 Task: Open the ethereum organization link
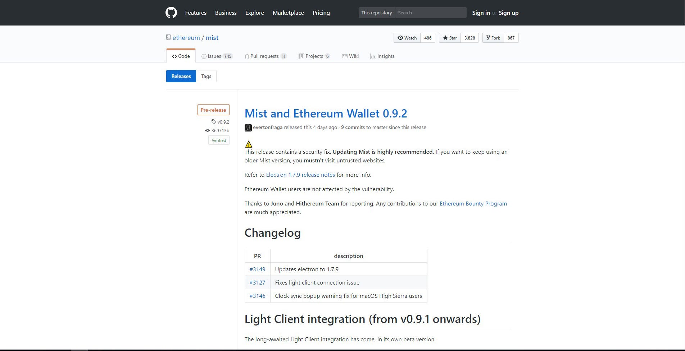coord(186,38)
